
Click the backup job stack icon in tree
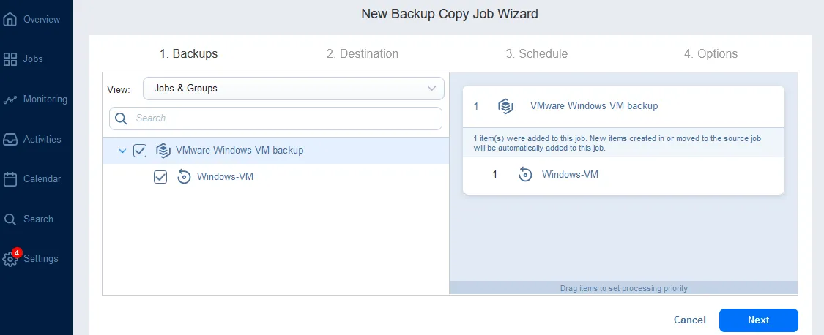[x=163, y=151]
